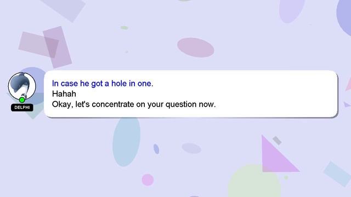The height and width of the screenshot is (197, 351).
Task: Click the overlapping purple rectangles
Action: pos(46,47)
